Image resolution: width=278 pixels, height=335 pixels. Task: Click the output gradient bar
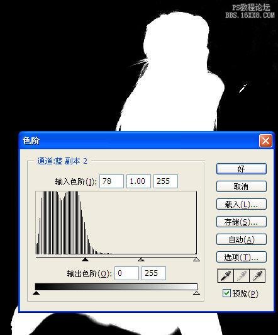(116, 287)
